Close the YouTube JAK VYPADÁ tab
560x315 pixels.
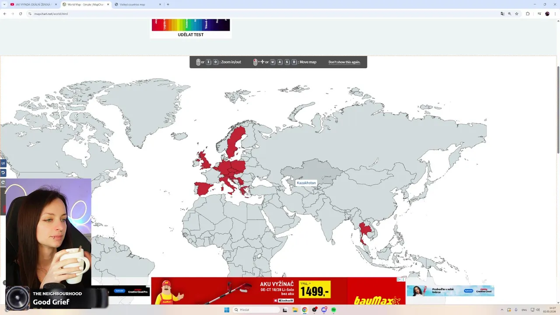tap(56, 4)
